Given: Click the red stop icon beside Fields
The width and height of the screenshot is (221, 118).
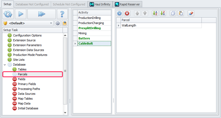Looking at the screenshot, I should point(15,79).
